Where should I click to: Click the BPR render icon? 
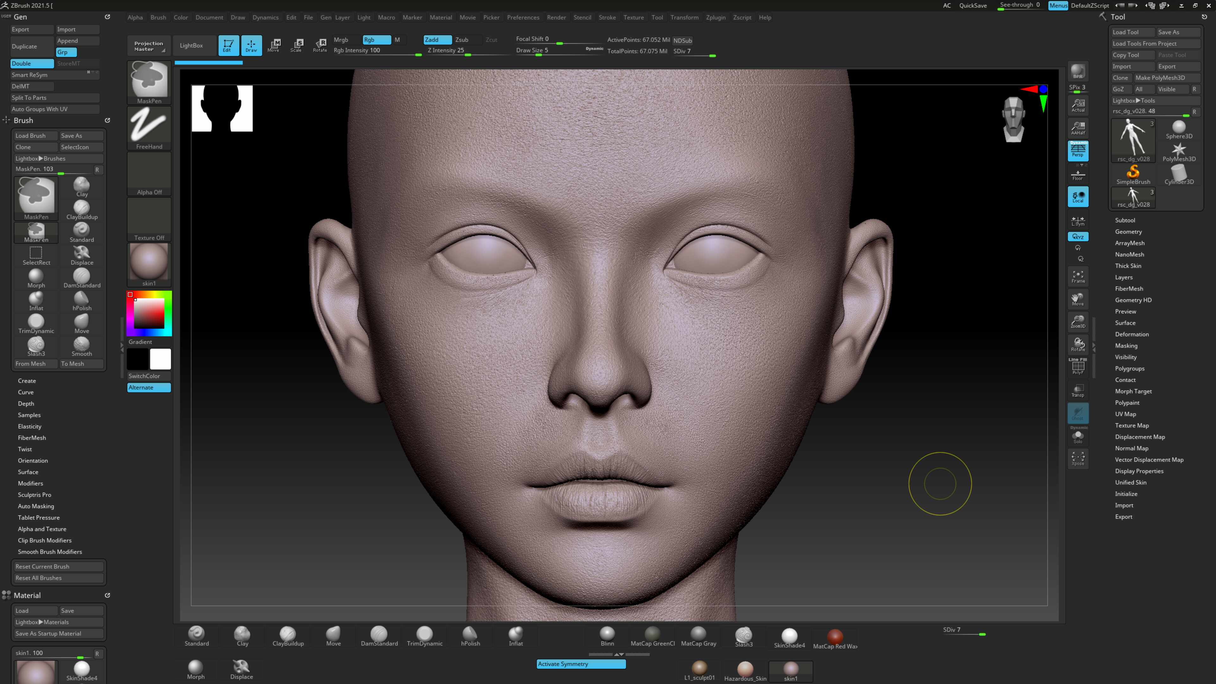click(x=1078, y=71)
